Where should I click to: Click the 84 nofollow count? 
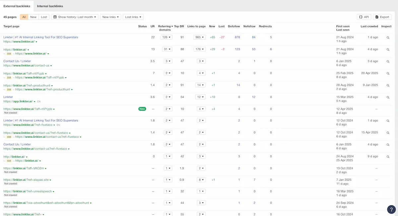254,37
